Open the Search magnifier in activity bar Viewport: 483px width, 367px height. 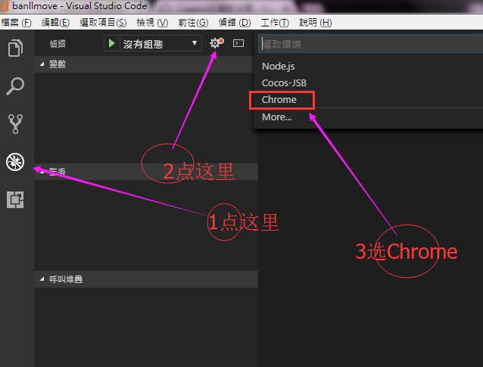(15, 86)
